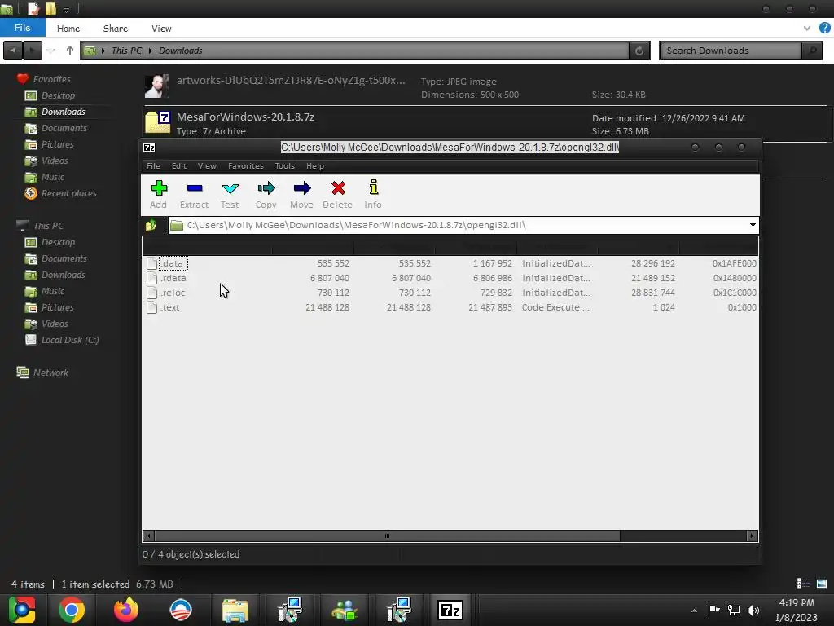Select Downloads under Favorites
Screen dimensions: 834x626
63,112
